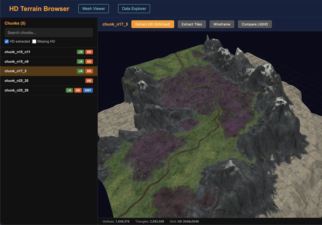Click the HD Terrain Browser title
Screen dimensions: 322x225
(x=39, y=9)
